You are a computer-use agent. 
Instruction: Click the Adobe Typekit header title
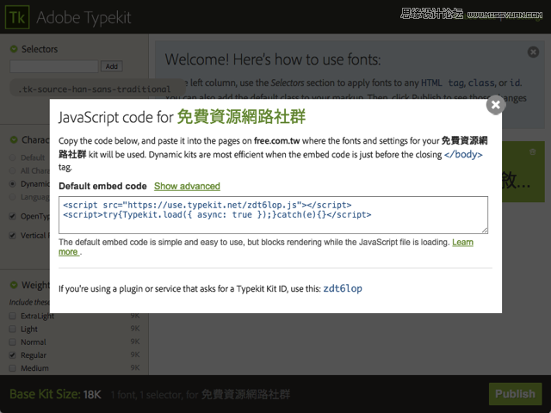click(84, 17)
